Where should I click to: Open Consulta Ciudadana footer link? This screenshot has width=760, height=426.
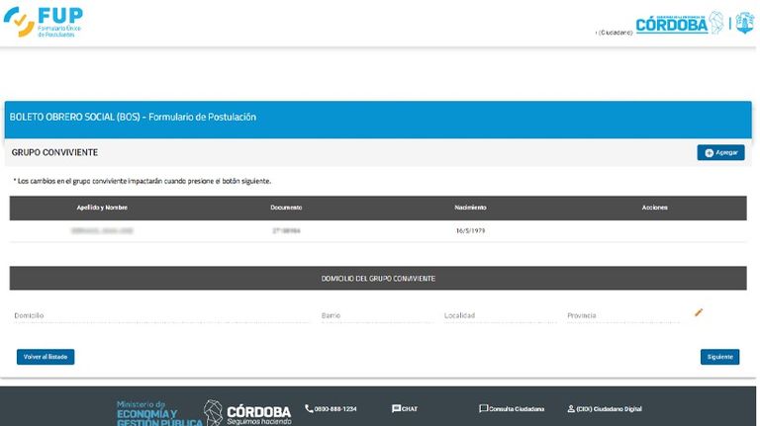tap(512, 409)
